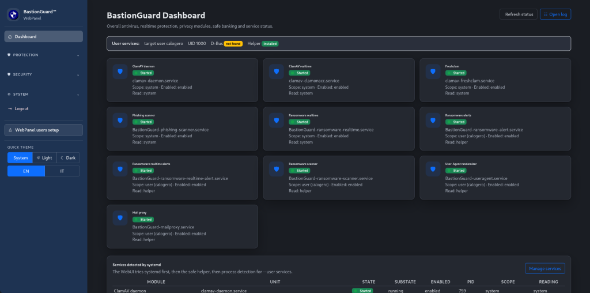Click BastionGuard-useragent.service text
Image resolution: width=590 pixels, height=293 pixels.
click(x=476, y=179)
